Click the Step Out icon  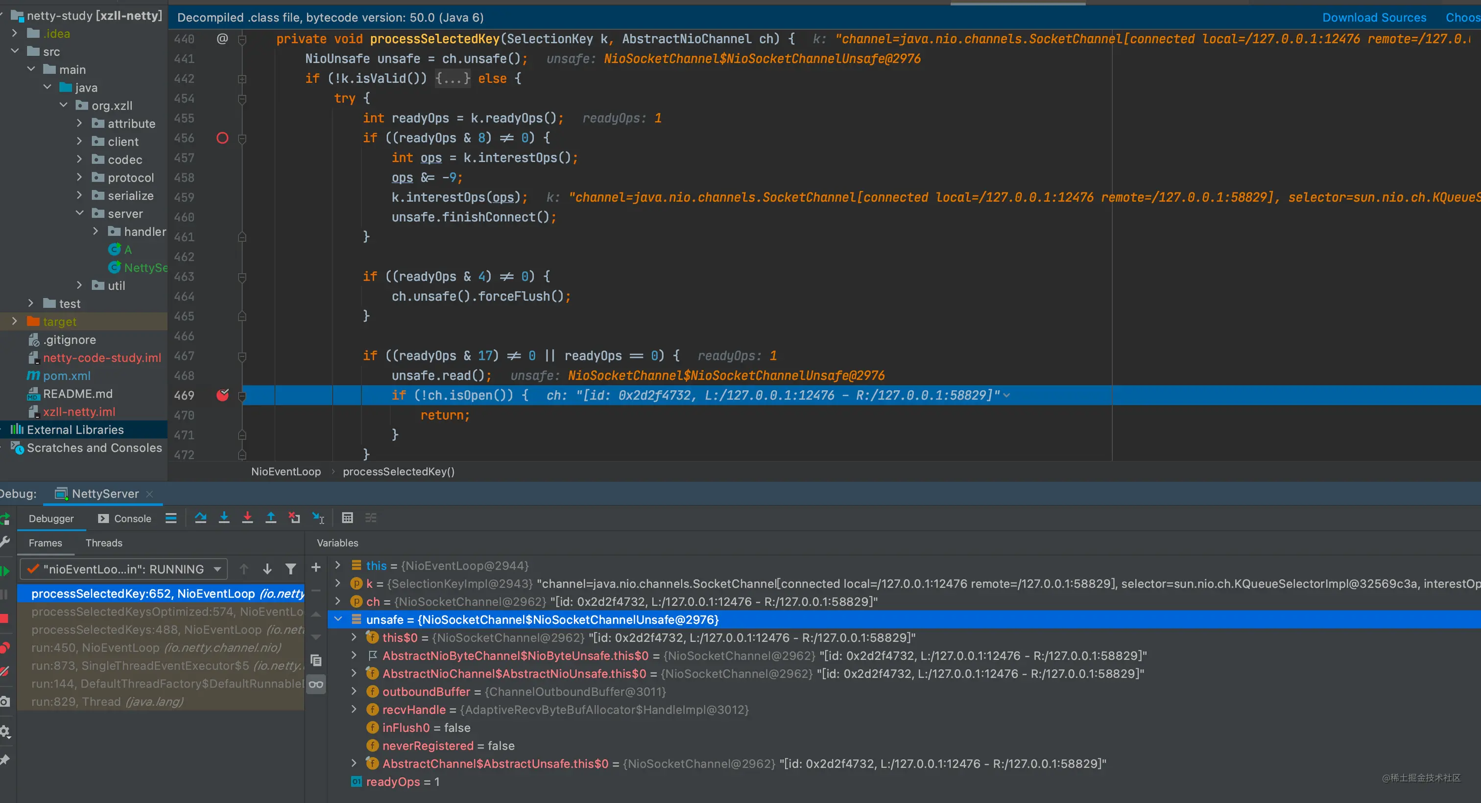coord(271,518)
